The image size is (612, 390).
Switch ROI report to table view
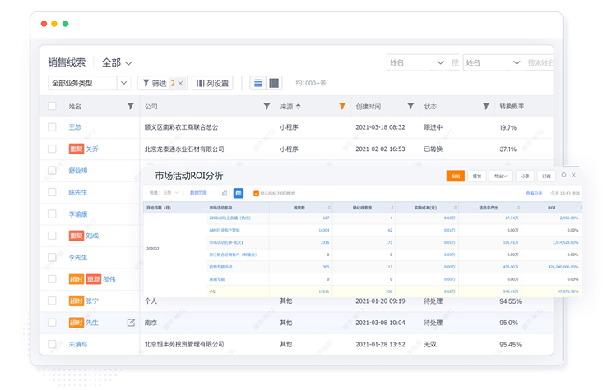[x=239, y=193]
